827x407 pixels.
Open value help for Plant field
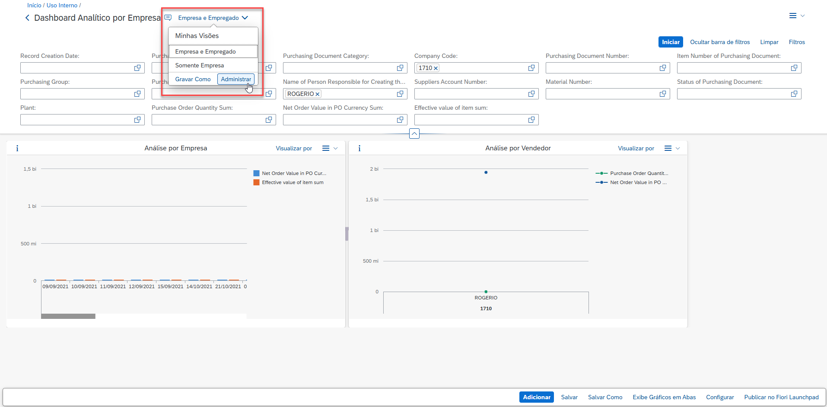tap(137, 120)
